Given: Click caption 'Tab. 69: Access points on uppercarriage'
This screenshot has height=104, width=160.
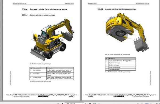Looking at the screenshot, I should [x=40, y=81].
